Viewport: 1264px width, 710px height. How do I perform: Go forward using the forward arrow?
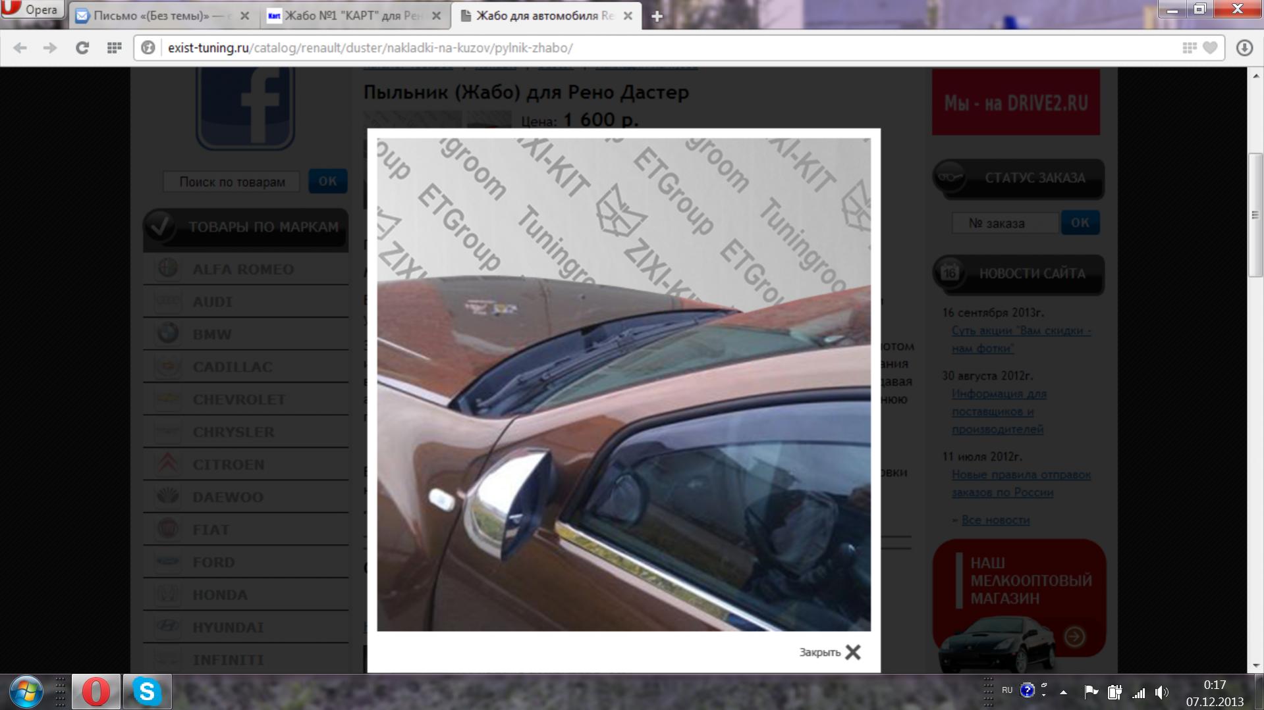coord(50,48)
